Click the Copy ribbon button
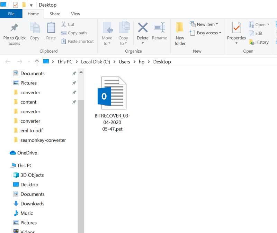 click(34, 31)
